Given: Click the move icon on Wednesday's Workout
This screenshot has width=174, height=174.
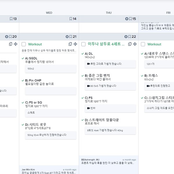Looking at the screenshot, I should point(75,44).
